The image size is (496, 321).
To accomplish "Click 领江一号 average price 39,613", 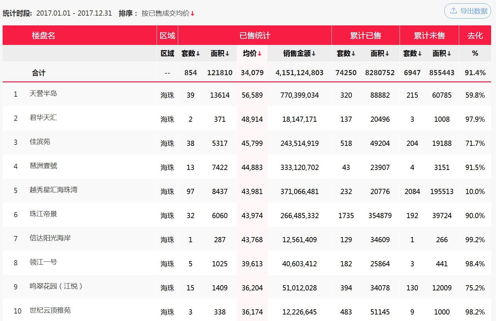I will pyautogui.click(x=252, y=264).
